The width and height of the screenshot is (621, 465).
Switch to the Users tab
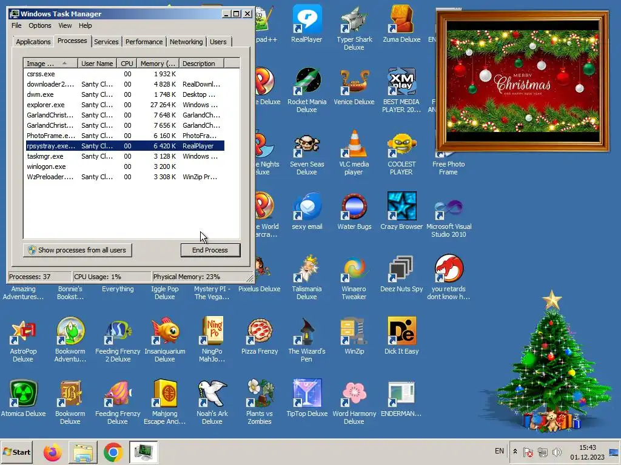pyautogui.click(x=218, y=42)
